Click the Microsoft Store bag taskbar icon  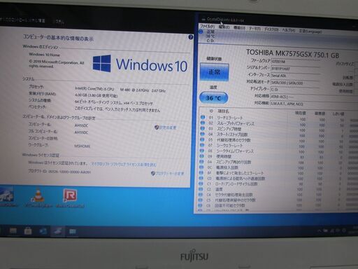pos(28,231)
